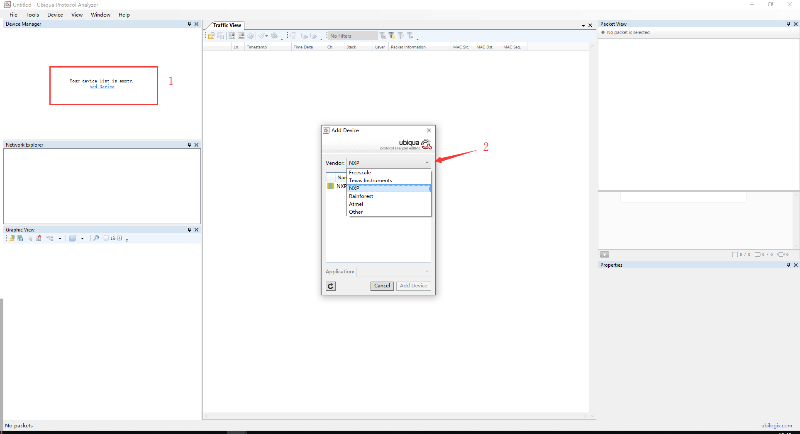The image size is (800, 434).
Task: Click the zoom in plus icon in Graphic View
Action: pos(120,238)
